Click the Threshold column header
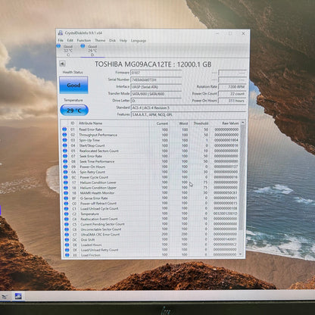Viewport: 315px width, 315px height. click(201, 123)
